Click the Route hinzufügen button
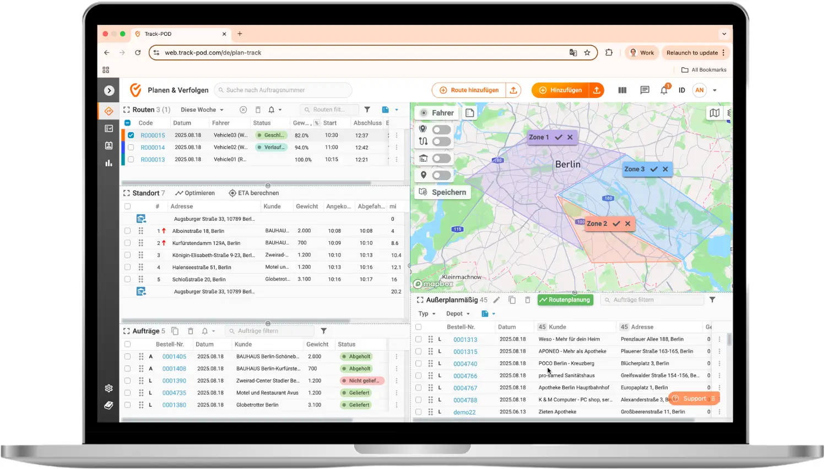 point(469,90)
